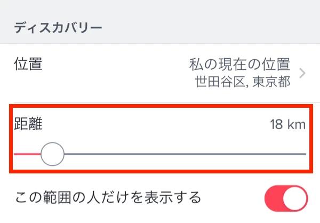The width and height of the screenshot is (320, 223).
Task: Click the middle of the gray slider track
Action: tap(185, 154)
